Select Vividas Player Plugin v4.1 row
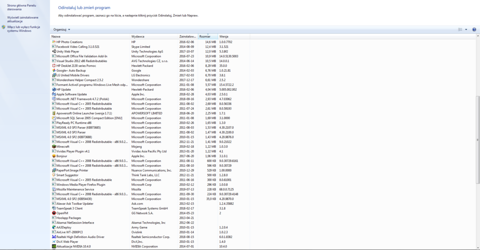480x250 pixels. [150, 151]
